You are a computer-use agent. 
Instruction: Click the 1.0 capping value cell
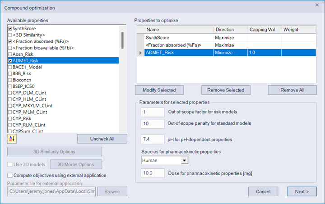[x=264, y=53]
